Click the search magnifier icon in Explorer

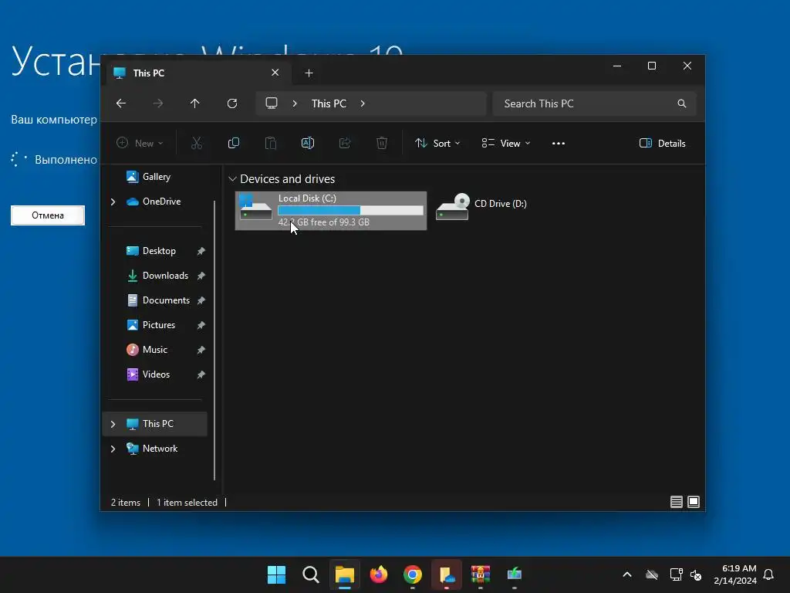pyautogui.click(x=682, y=103)
